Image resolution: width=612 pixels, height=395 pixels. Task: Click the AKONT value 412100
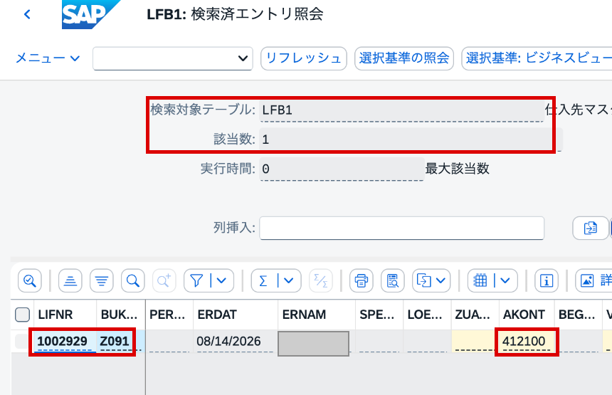(527, 341)
